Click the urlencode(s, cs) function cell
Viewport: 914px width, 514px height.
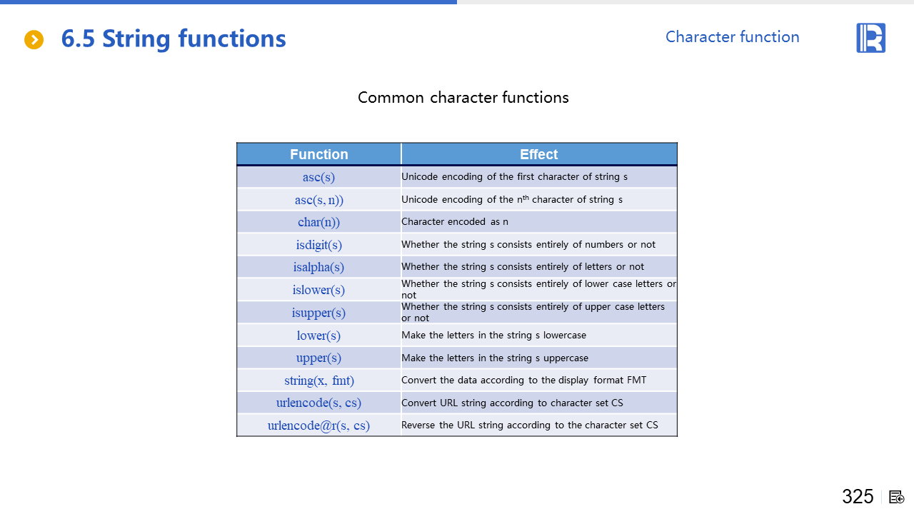[x=318, y=403]
